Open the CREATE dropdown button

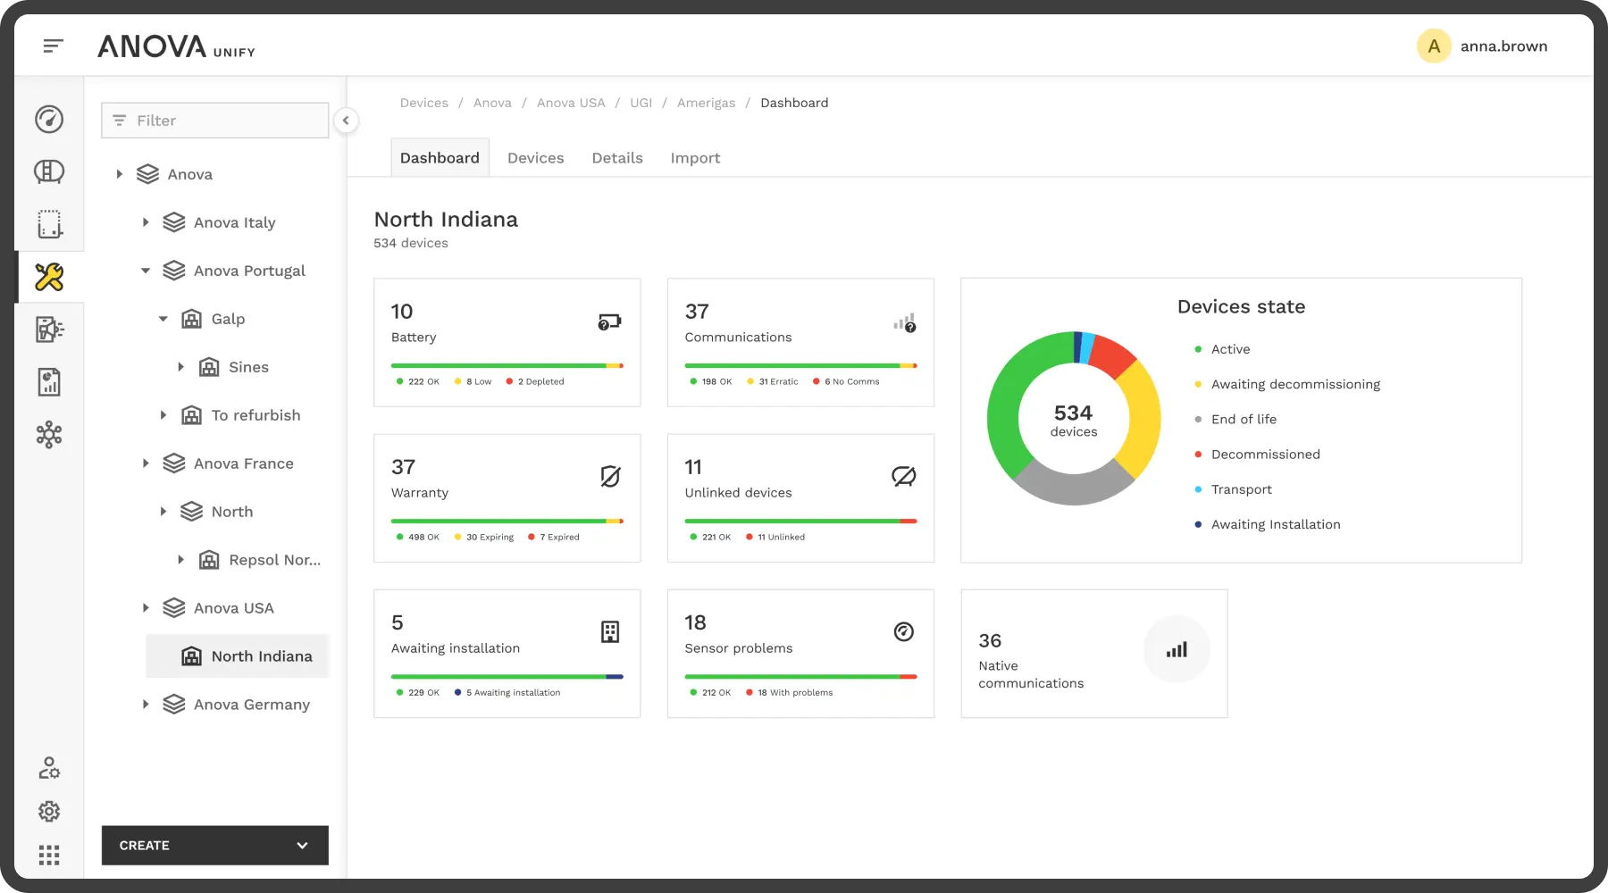click(x=214, y=845)
